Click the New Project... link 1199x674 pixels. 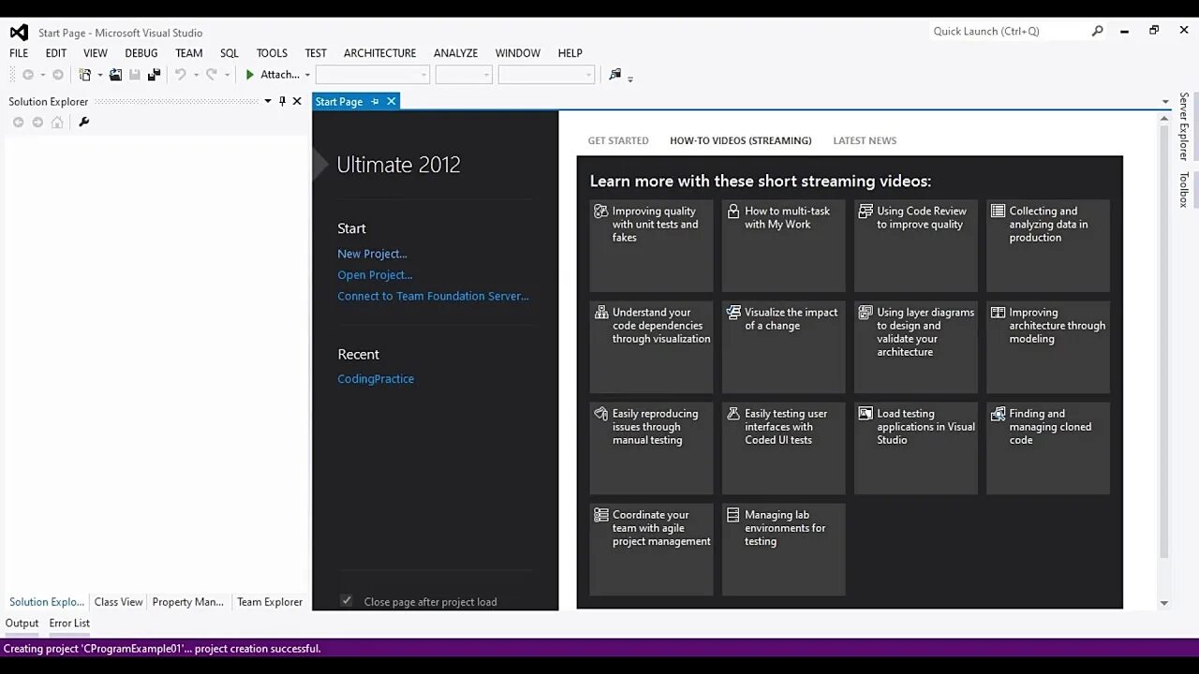point(372,254)
